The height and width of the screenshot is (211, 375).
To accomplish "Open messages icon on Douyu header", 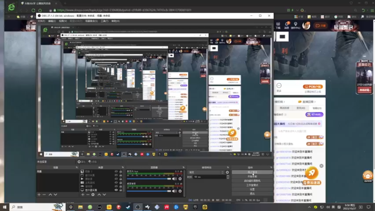I will click(287, 25).
